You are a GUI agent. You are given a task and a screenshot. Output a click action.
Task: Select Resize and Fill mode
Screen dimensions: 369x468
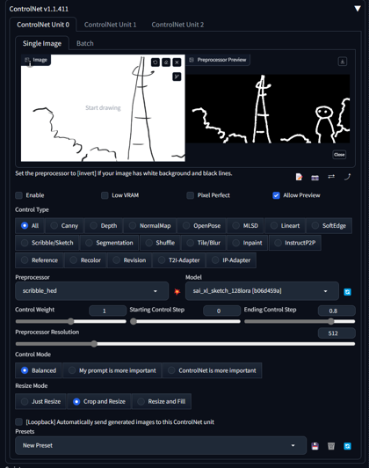coord(162,401)
